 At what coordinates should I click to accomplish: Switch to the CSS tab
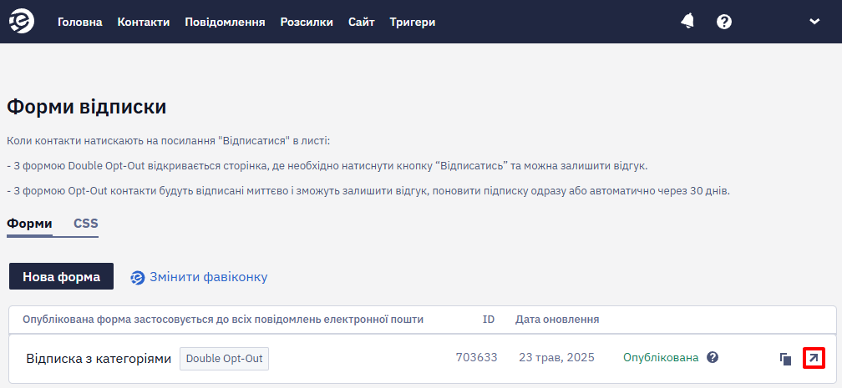click(86, 224)
